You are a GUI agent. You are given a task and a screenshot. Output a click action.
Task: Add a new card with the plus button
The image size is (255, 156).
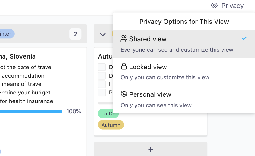(150, 149)
